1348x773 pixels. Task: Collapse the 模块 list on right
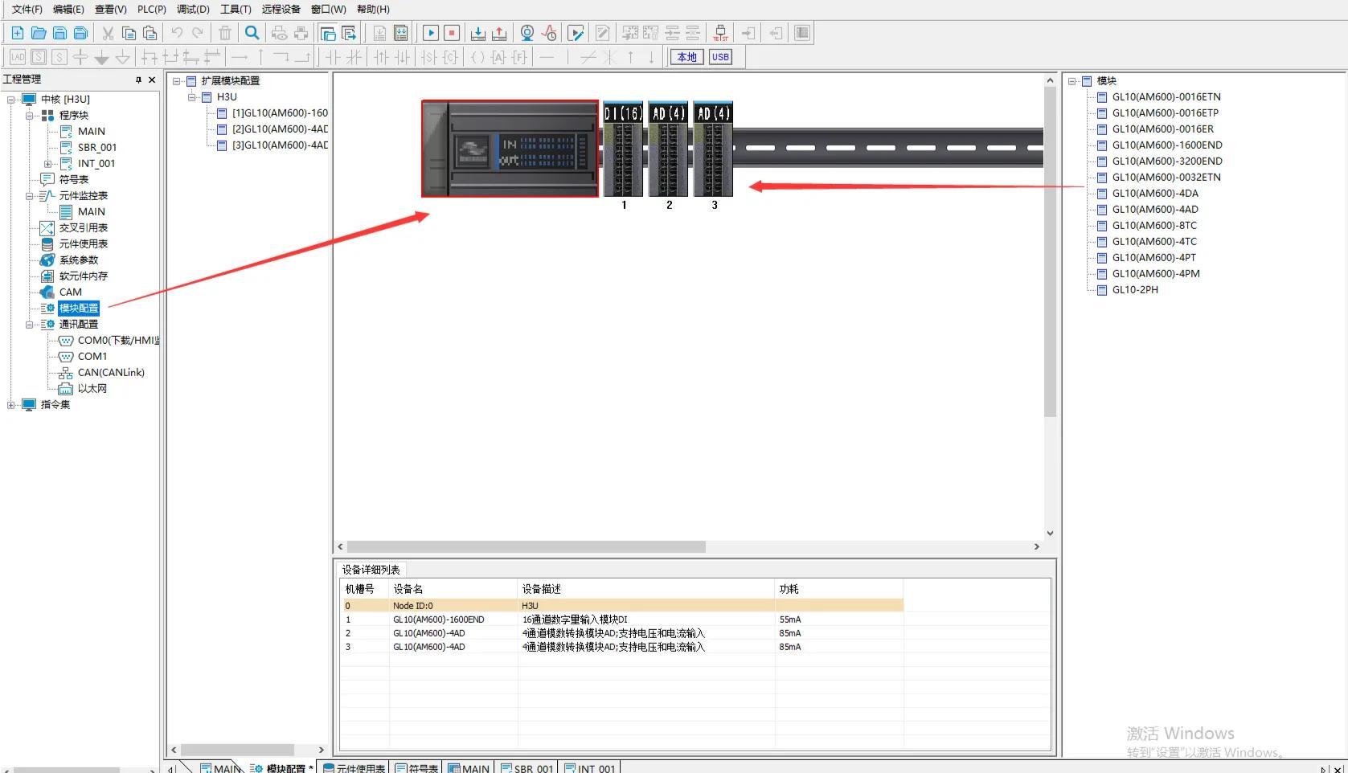click(1072, 81)
